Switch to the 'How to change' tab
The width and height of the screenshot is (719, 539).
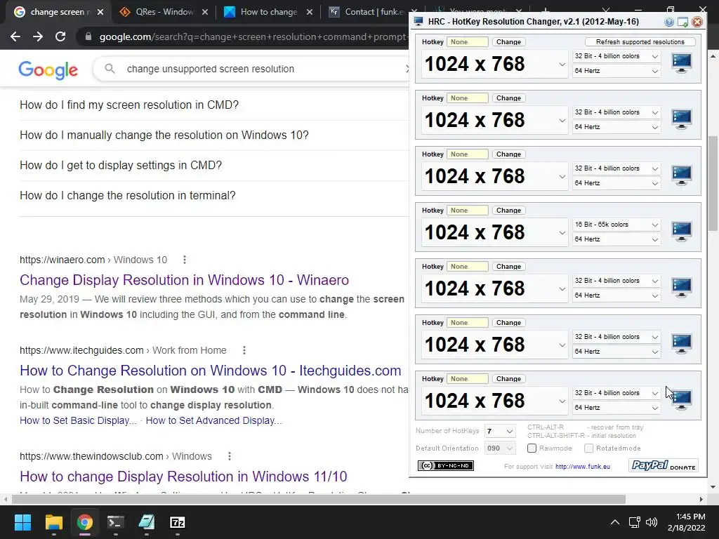point(268,12)
